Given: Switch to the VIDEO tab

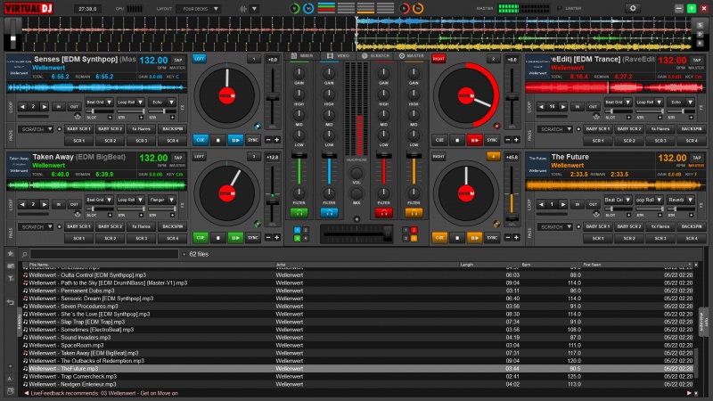Looking at the screenshot, I should click(339, 56).
